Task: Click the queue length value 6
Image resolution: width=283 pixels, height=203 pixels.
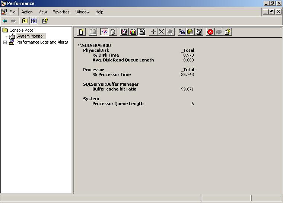Action: point(193,104)
